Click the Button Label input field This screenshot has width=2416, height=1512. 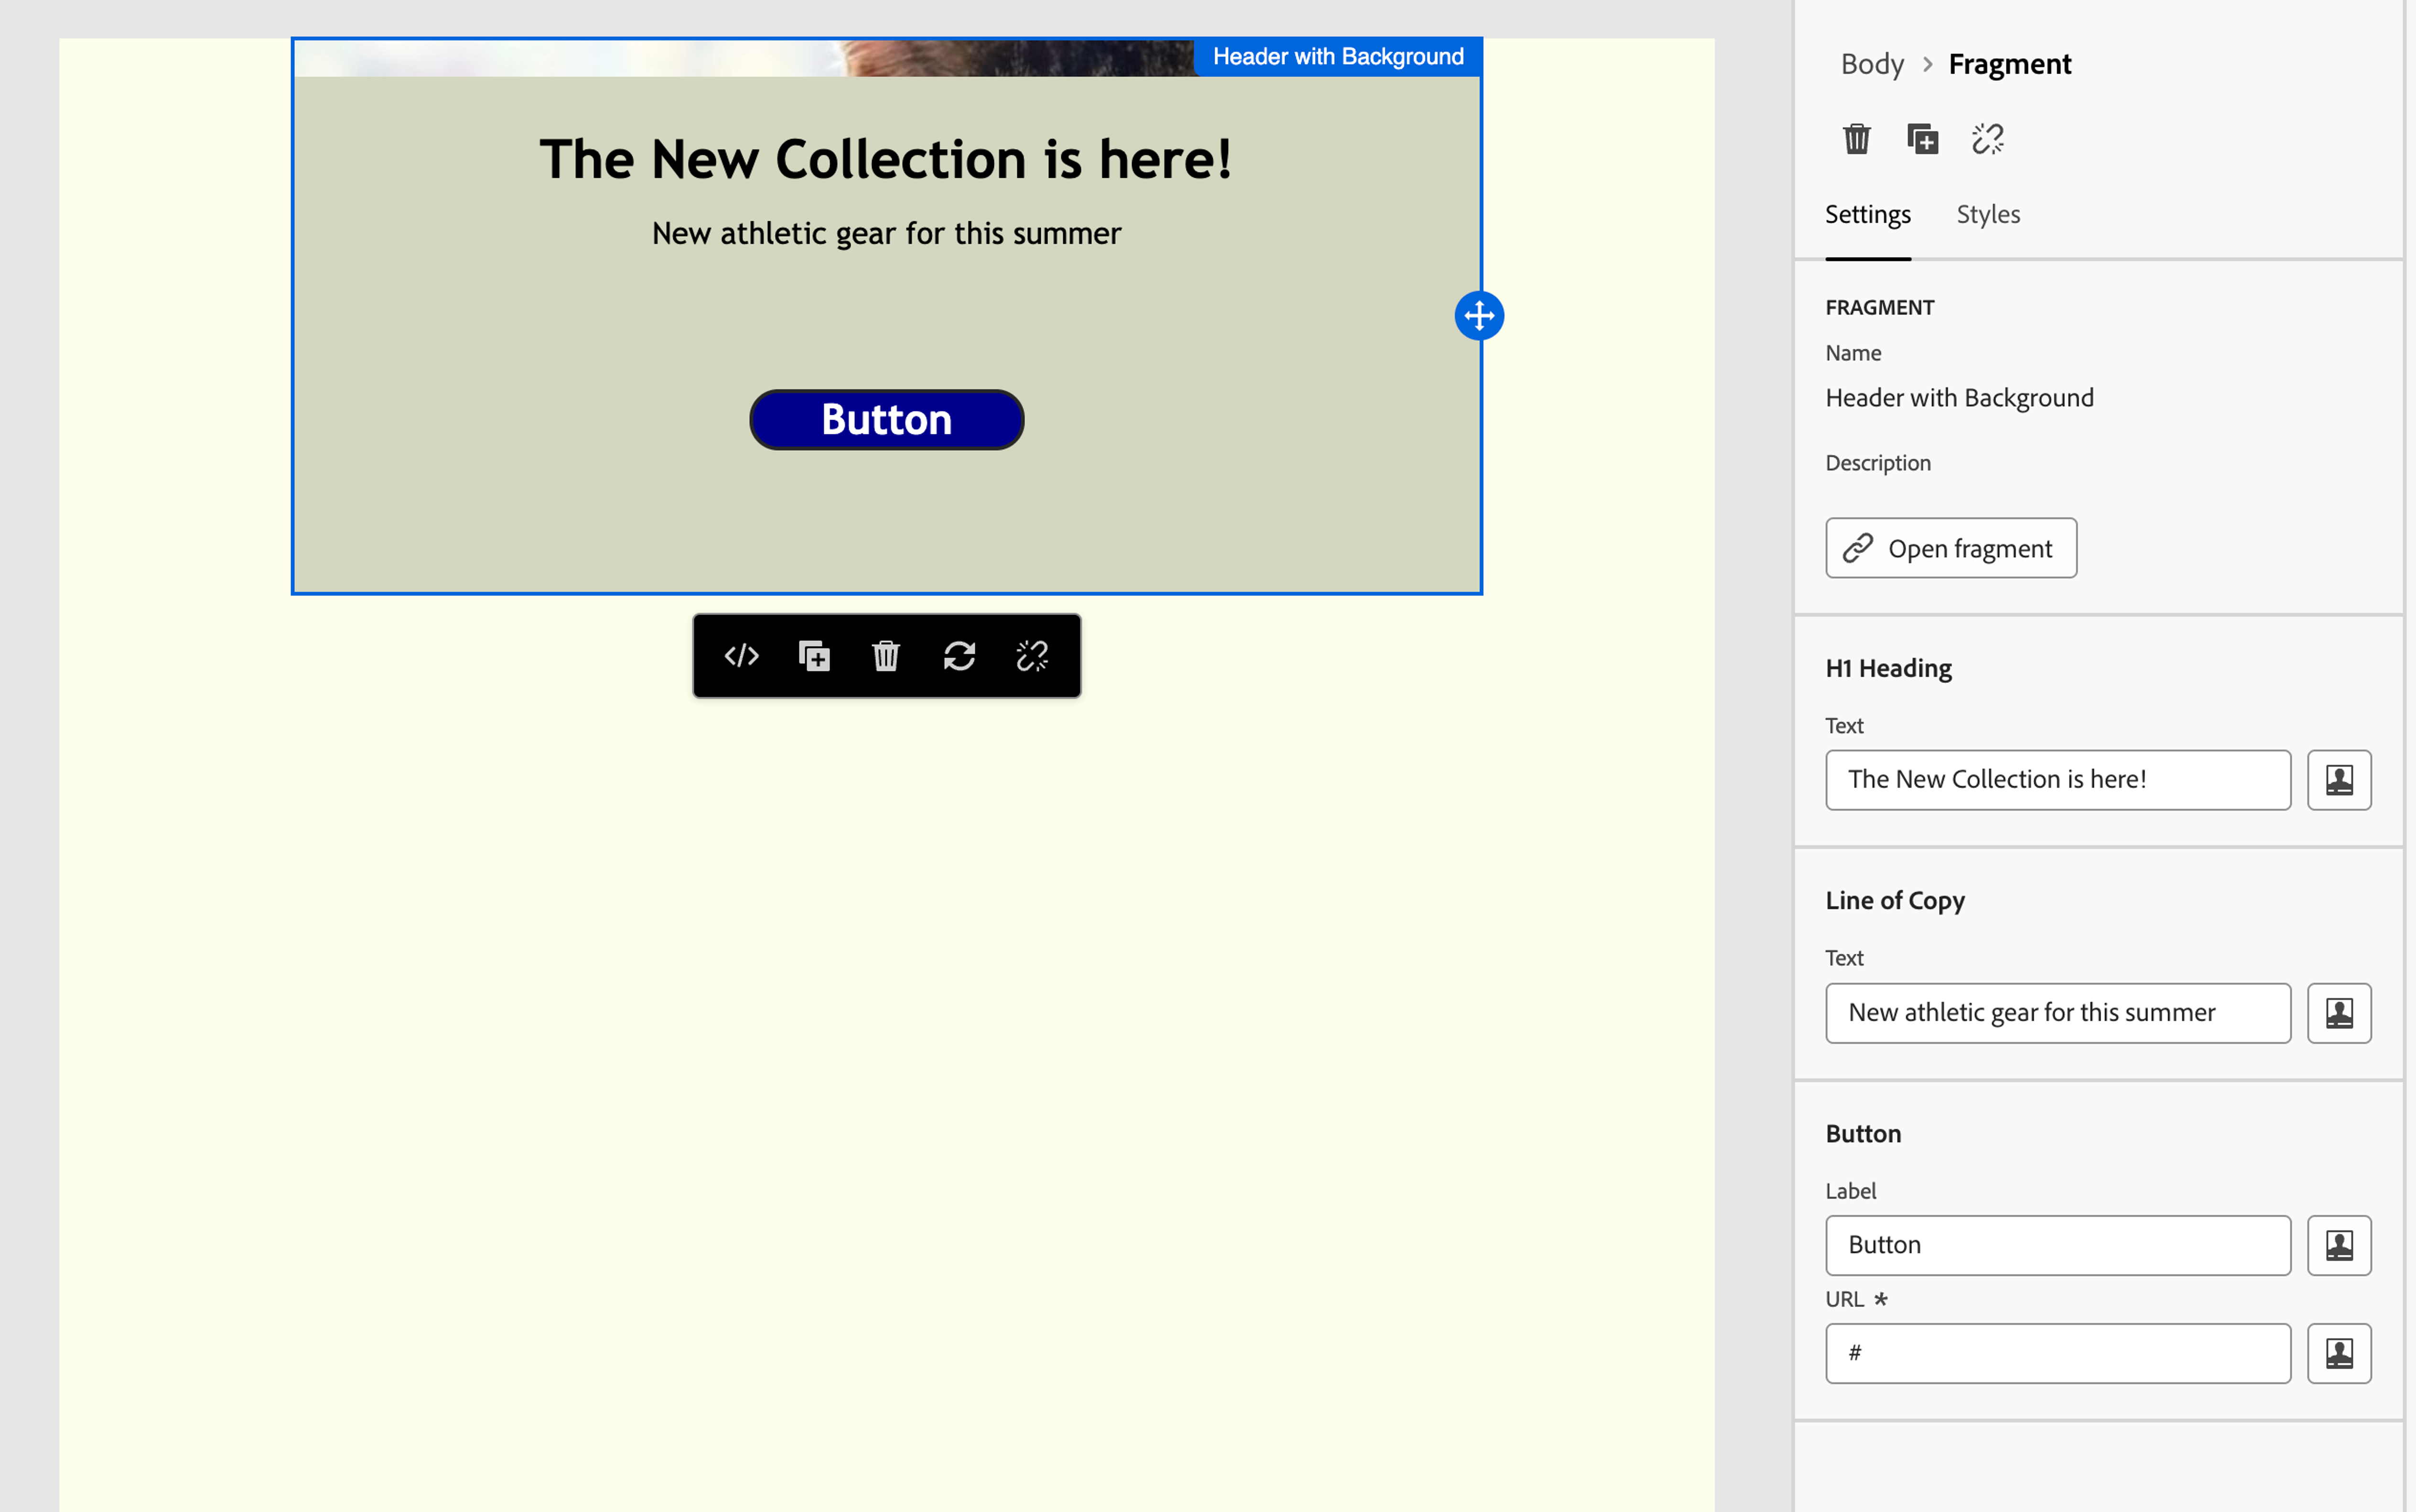coord(2057,1245)
